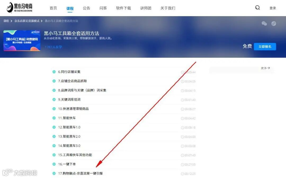This screenshot has height=178, width=286.
Task: Click 立即报名 button
Action: point(265,47)
